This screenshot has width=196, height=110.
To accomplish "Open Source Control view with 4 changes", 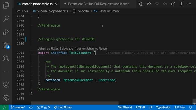I will pos(6,45).
